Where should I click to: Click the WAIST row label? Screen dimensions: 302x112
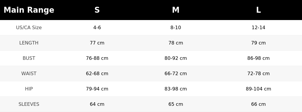click(29, 73)
